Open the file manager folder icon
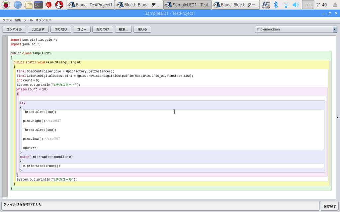The image size is (340, 212). pos(28,5)
